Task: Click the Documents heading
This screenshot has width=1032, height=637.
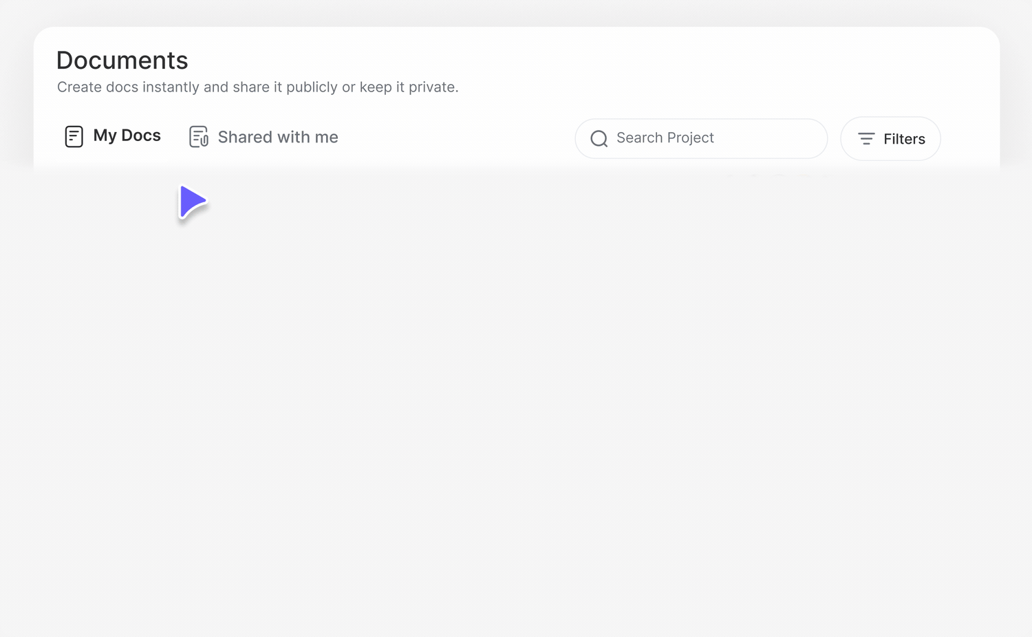Action: 122,61
